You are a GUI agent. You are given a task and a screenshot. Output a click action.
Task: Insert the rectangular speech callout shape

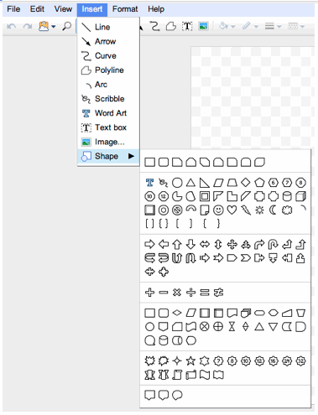click(x=149, y=395)
